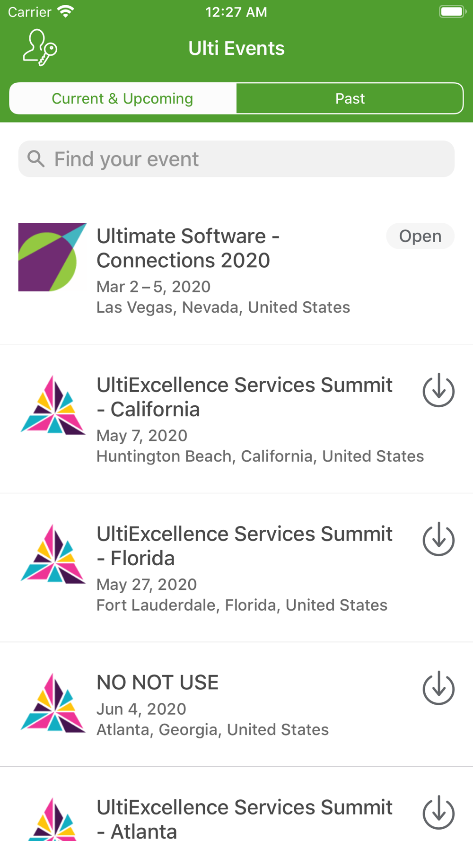The width and height of the screenshot is (473, 841).
Task: Tap the Florida summit triangle logo
Action: 53,554
